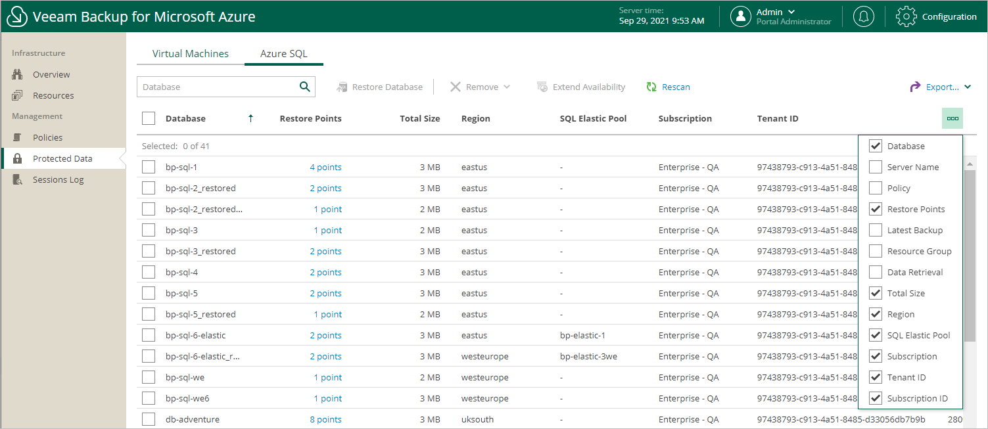Viewport: 988px width, 429px height.
Task: Open the Remove dropdown arrow
Action: pos(507,87)
